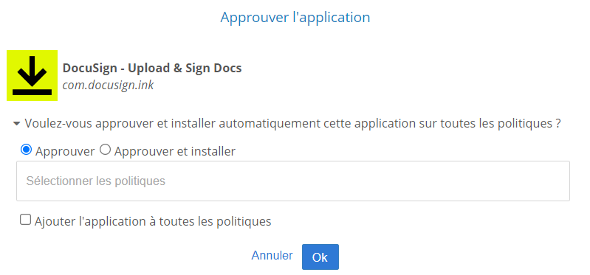
Task: Choose the Approuver et installer radio button
Action: (x=106, y=150)
